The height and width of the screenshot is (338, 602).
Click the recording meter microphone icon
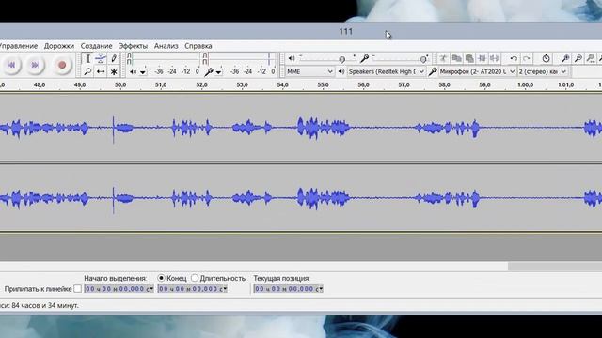(209, 71)
